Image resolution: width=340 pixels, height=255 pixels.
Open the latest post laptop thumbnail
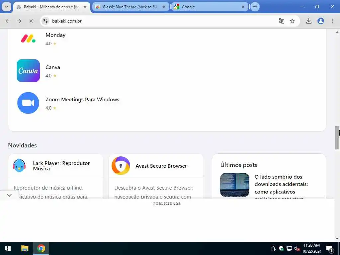tap(235, 185)
